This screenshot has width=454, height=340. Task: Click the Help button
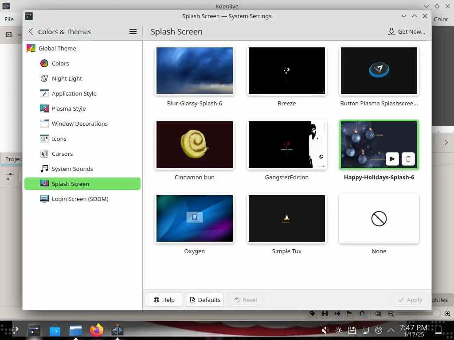tap(164, 300)
